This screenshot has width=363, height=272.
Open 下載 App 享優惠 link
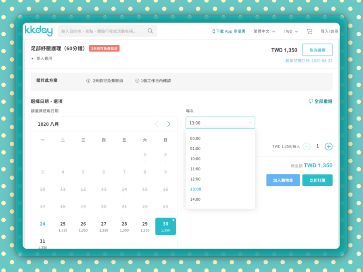[x=229, y=31]
